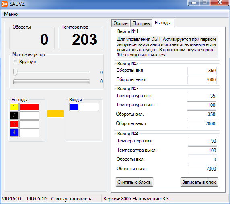The width and height of the screenshot is (230, 204).
Task: Click Выход №4 Температура вкл. field with 90
Action: [202, 141]
